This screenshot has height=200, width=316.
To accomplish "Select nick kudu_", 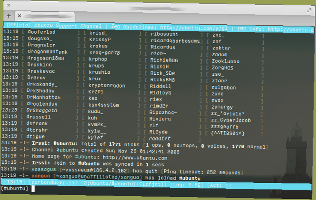I will tap(95, 111).
